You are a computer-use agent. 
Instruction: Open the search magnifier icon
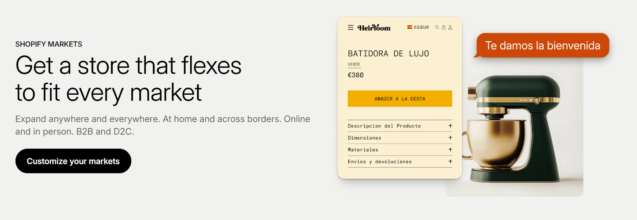[x=437, y=27]
